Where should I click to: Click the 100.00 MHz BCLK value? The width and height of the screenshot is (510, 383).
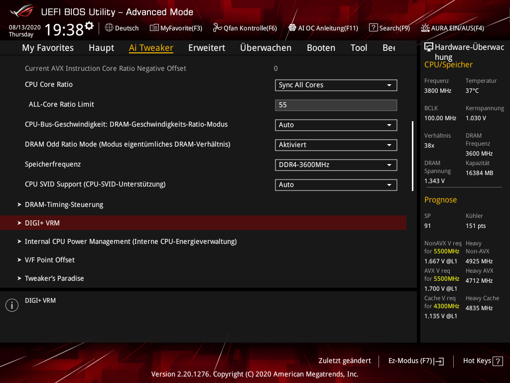(440, 118)
